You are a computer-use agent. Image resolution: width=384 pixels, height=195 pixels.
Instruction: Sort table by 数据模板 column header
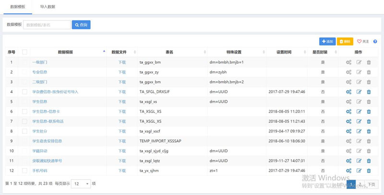click(65, 52)
